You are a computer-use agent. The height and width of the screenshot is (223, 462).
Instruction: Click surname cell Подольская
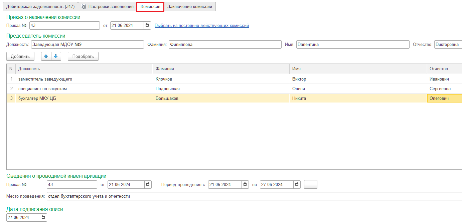pyautogui.click(x=221, y=89)
